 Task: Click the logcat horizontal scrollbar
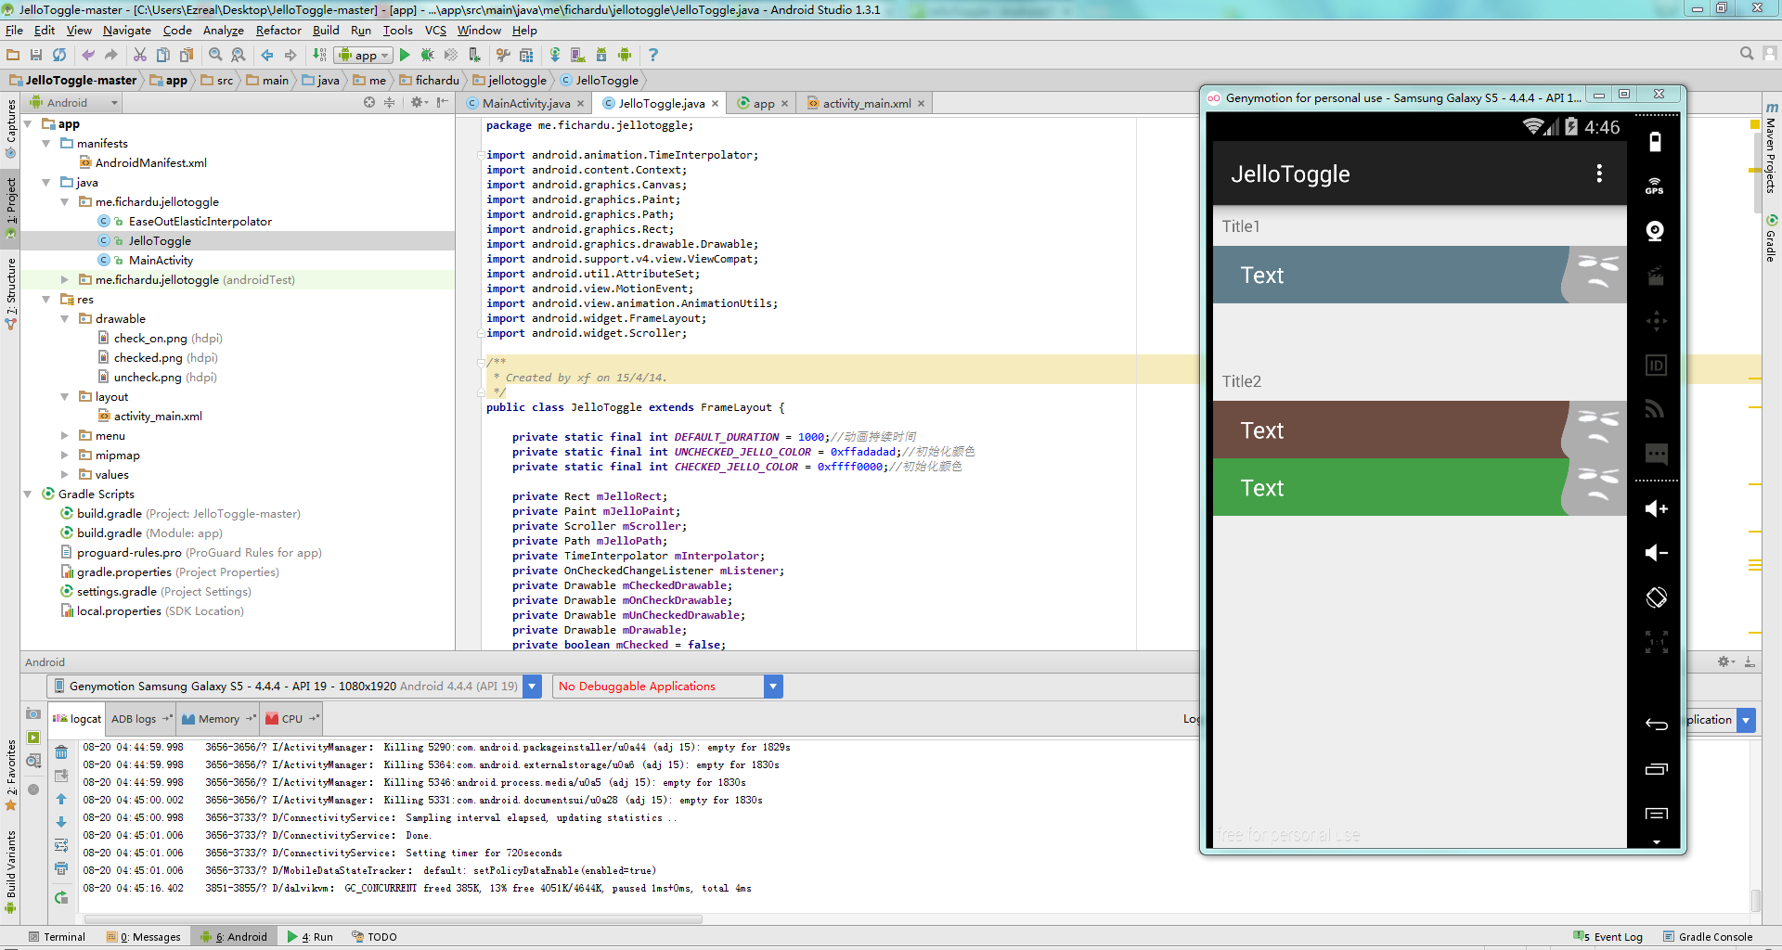393,920
